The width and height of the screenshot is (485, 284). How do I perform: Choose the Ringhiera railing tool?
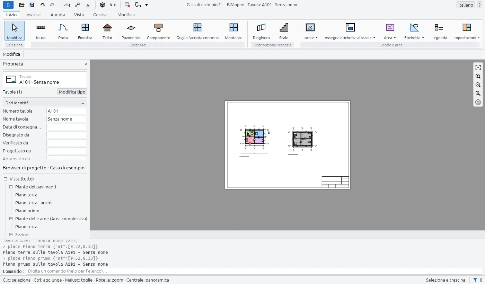[x=261, y=31]
